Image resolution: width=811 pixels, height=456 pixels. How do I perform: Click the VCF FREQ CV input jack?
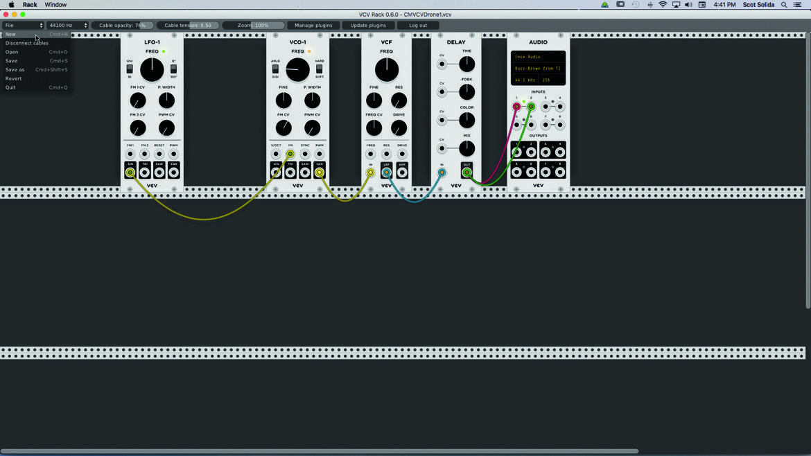[x=370, y=154]
